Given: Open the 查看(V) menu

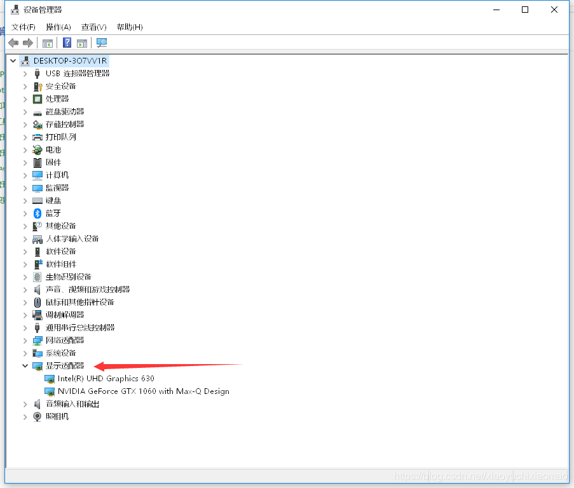Looking at the screenshot, I should coord(93,27).
